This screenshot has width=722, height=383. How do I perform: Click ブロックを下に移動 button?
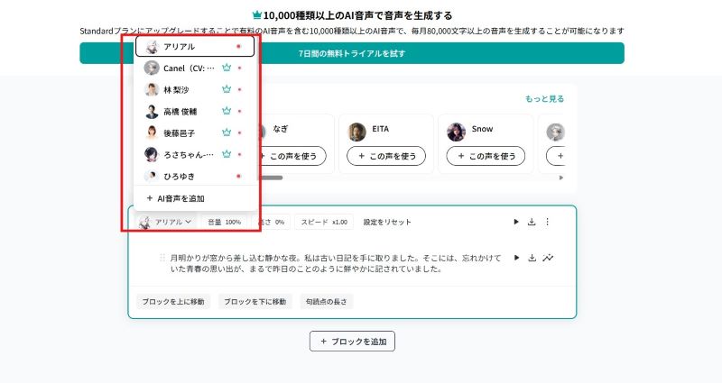(x=255, y=302)
